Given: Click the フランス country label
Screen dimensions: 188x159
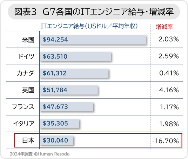Looking at the screenshot, I should [23, 107].
